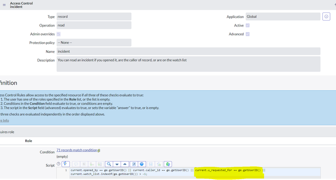Click the Application field showing Global
The image size is (336, 180).
click(283, 16)
